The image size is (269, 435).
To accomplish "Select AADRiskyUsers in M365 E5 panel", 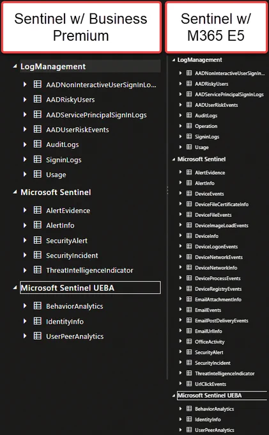I will [x=211, y=84].
